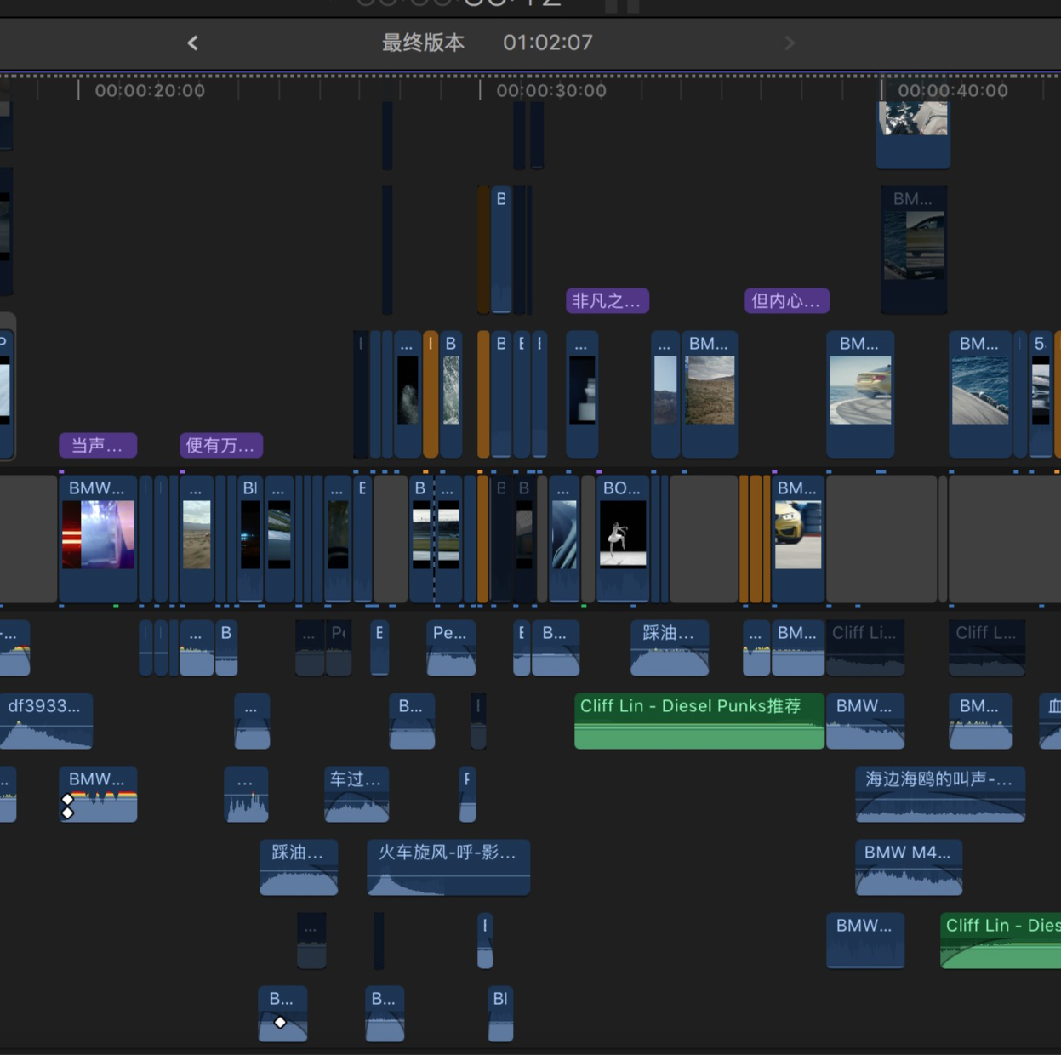Click the project name 最终版本

[x=423, y=43]
